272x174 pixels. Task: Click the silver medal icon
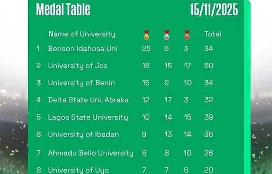point(166,34)
